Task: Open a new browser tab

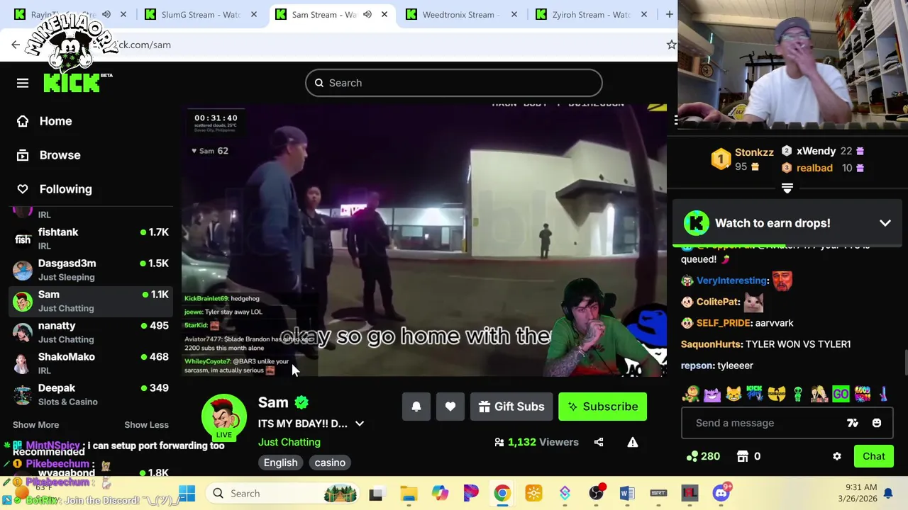Action: tap(669, 14)
